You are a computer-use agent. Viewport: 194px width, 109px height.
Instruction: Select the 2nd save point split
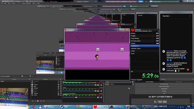click(145, 41)
